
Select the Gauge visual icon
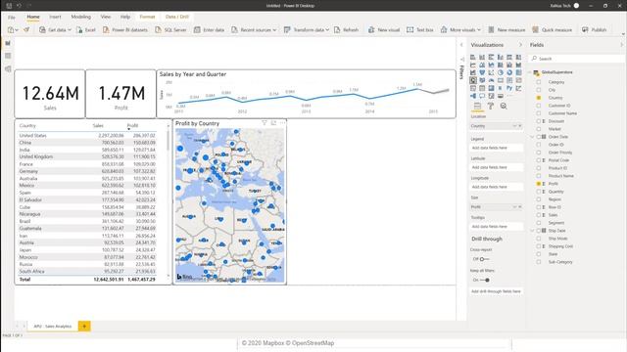(491, 80)
